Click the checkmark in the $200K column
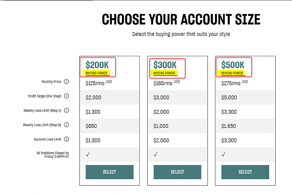The height and width of the screenshot is (195, 292). 88,154
